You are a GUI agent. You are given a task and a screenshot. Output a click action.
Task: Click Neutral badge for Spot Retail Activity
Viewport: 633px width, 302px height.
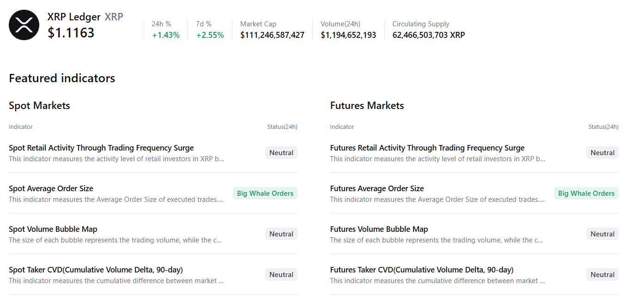(281, 153)
